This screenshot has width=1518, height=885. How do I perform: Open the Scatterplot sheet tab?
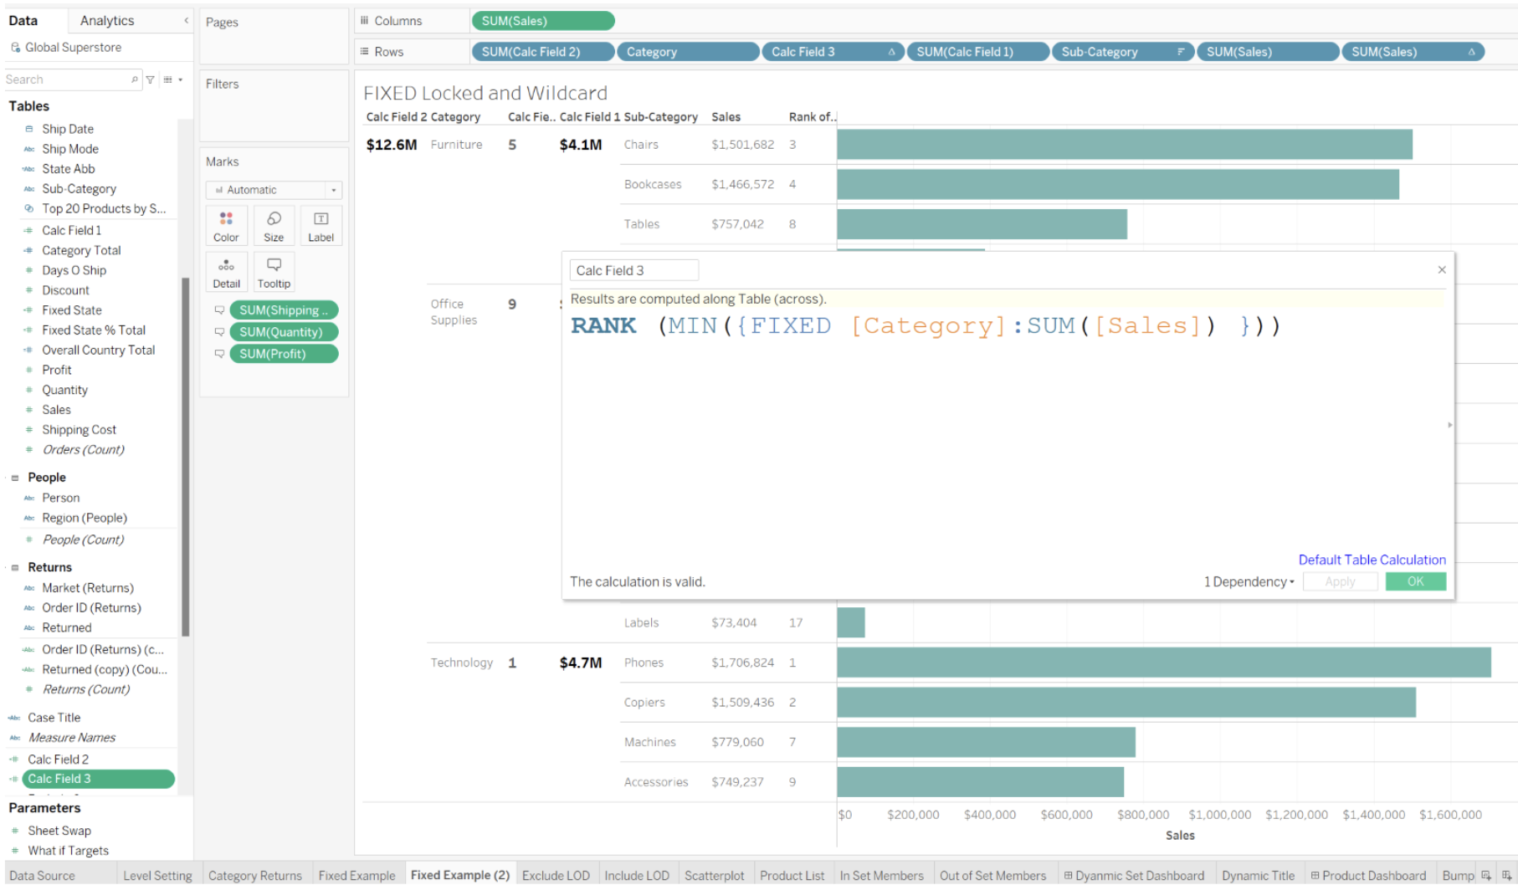(x=714, y=875)
